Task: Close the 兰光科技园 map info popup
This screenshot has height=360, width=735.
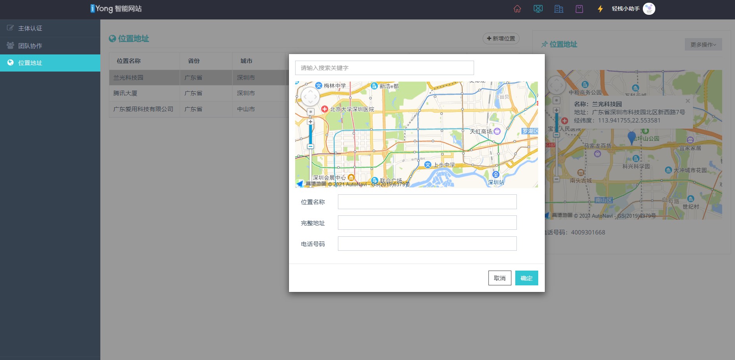Action: pyautogui.click(x=688, y=101)
